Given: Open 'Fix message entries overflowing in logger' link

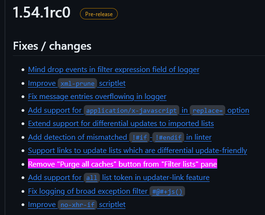Looking at the screenshot, I should click(97, 97).
